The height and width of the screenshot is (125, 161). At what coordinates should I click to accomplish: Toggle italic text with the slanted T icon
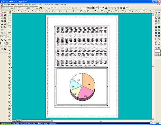coord(46,8)
